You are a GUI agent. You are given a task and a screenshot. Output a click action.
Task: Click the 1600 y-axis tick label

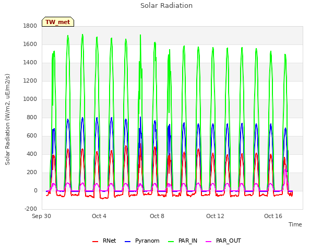pyautogui.click(x=30, y=44)
